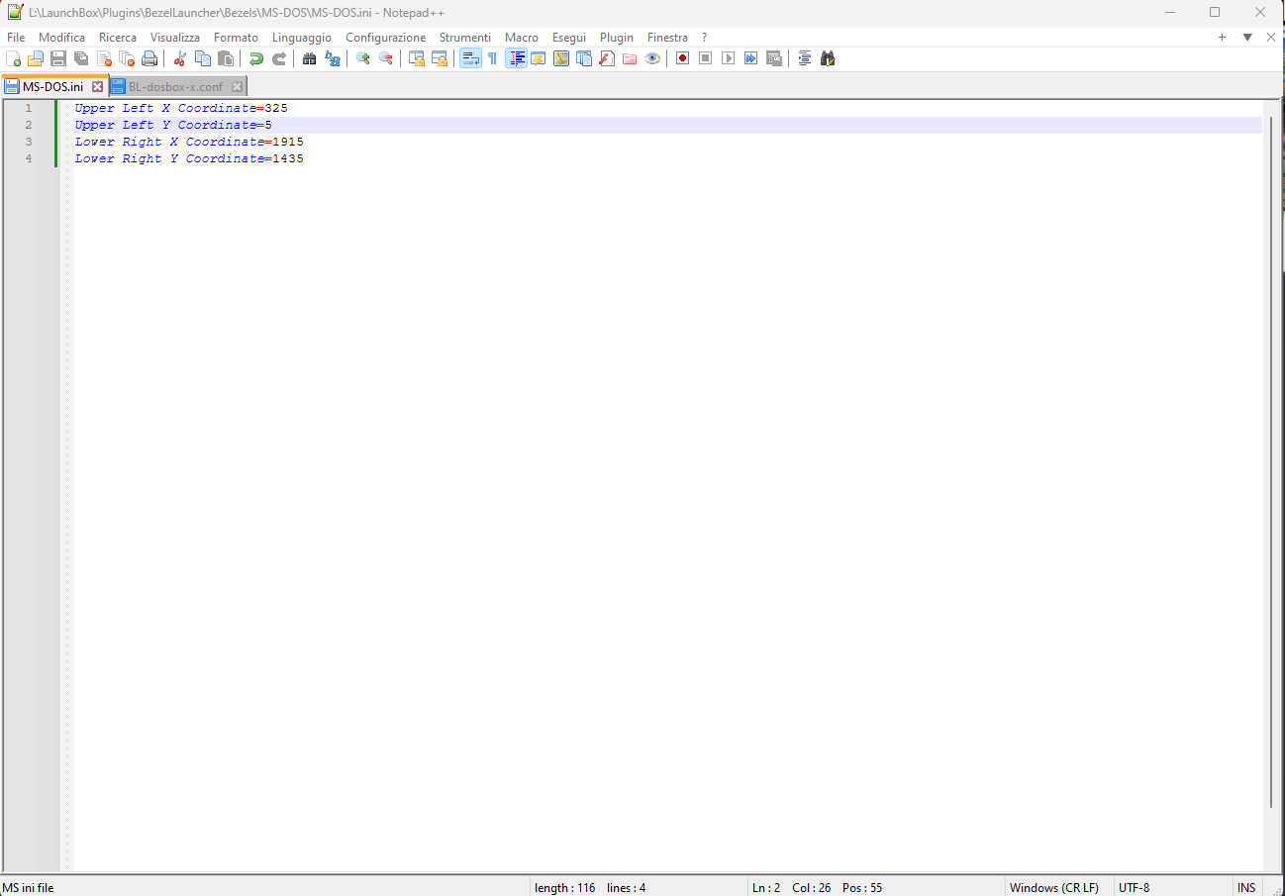Open the Finestra menu

[667, 38]
